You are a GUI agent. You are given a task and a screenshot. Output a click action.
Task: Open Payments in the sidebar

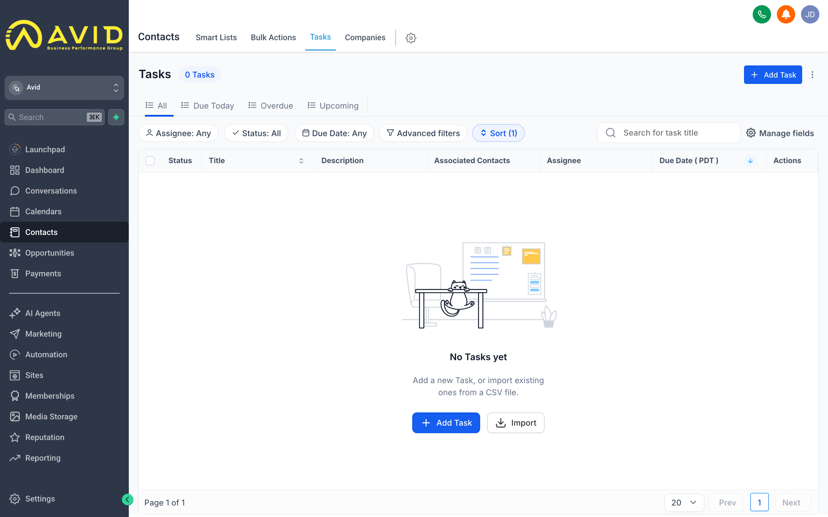pyautogui.click(x=64, y=273)
